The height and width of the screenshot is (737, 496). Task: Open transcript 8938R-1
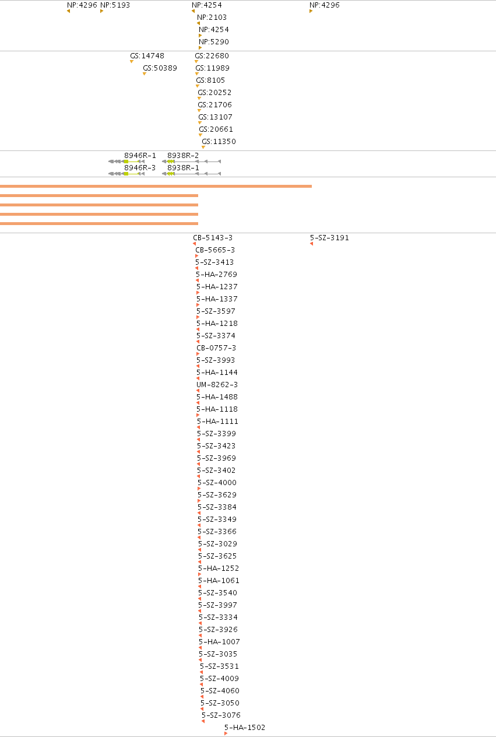click(x=183, y=168)
